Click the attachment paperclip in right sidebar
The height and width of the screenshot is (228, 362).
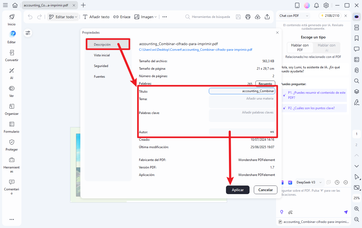tap(356, 70)
